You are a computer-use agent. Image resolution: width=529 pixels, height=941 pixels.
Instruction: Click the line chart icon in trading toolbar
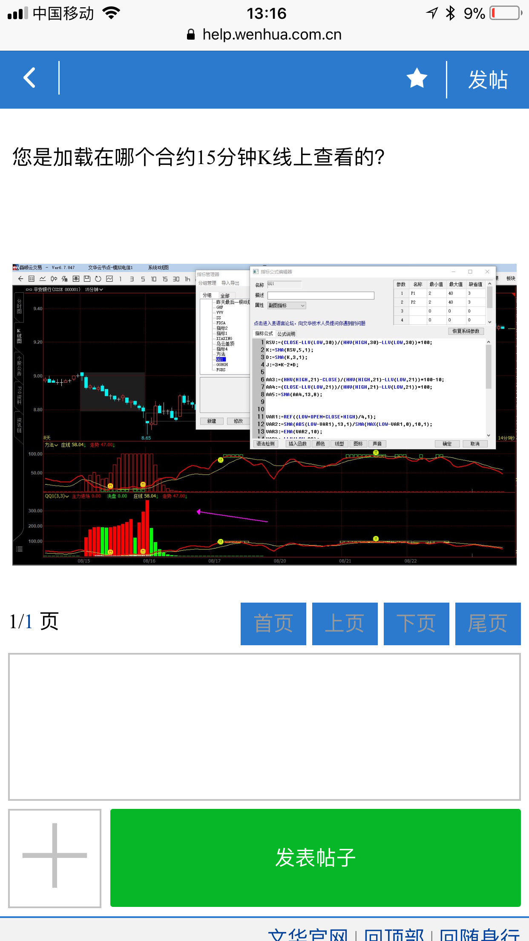43,279
